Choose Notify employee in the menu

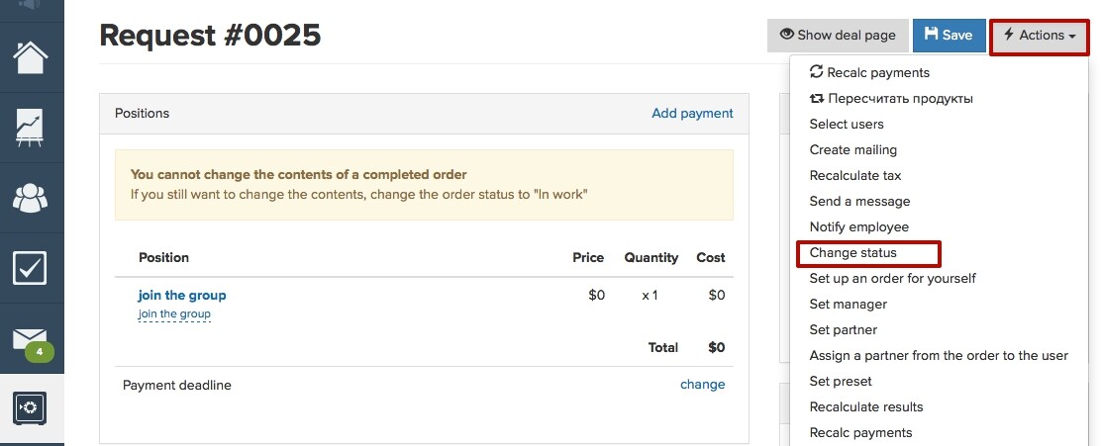(x=858, y=227)
